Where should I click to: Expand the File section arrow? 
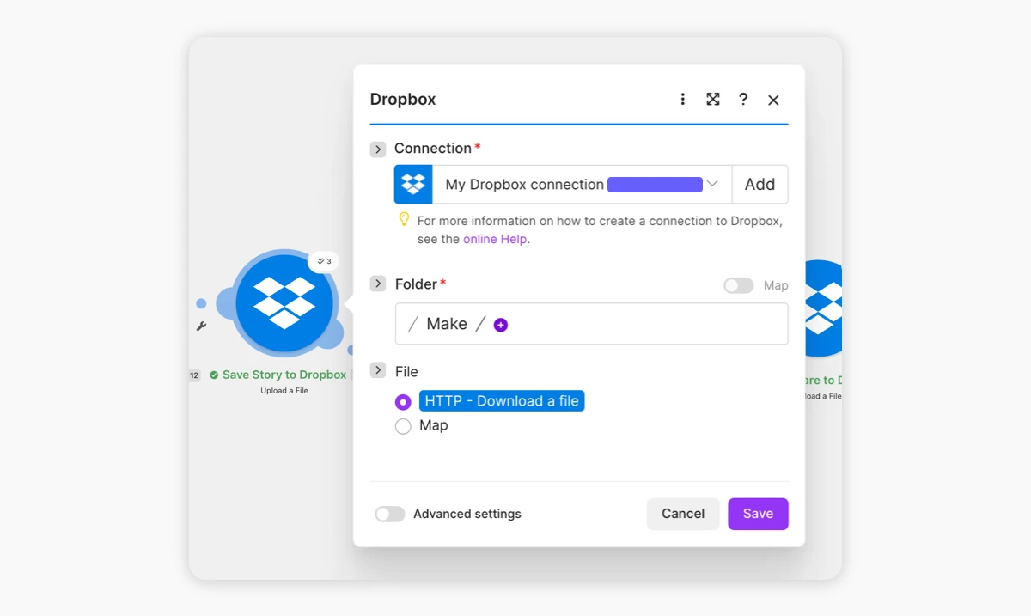pos(378,370)
